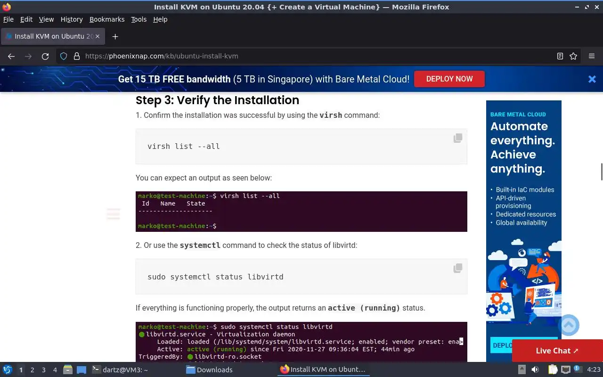Screen dimensions: 603x377
Task: Click the scroll-to-top circular arrow button
Action: pos(569,325)
